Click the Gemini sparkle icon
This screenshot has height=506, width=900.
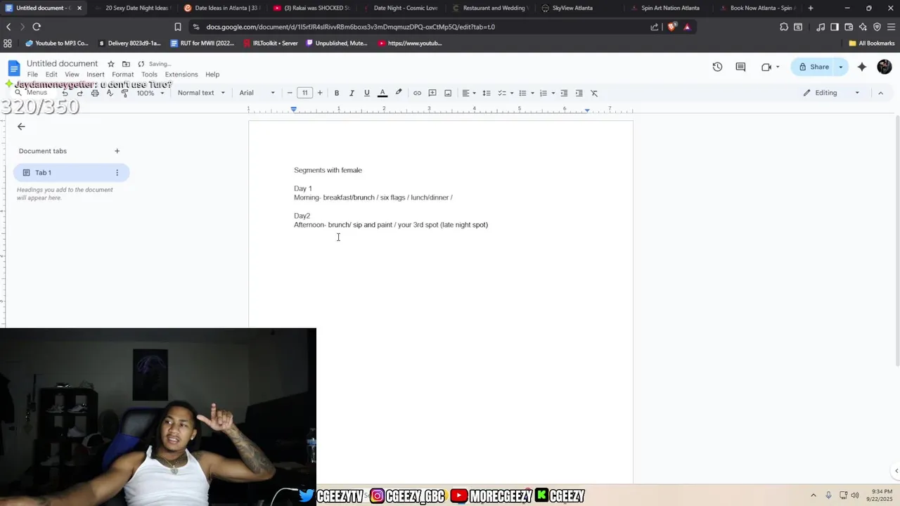tap(862, 67)
